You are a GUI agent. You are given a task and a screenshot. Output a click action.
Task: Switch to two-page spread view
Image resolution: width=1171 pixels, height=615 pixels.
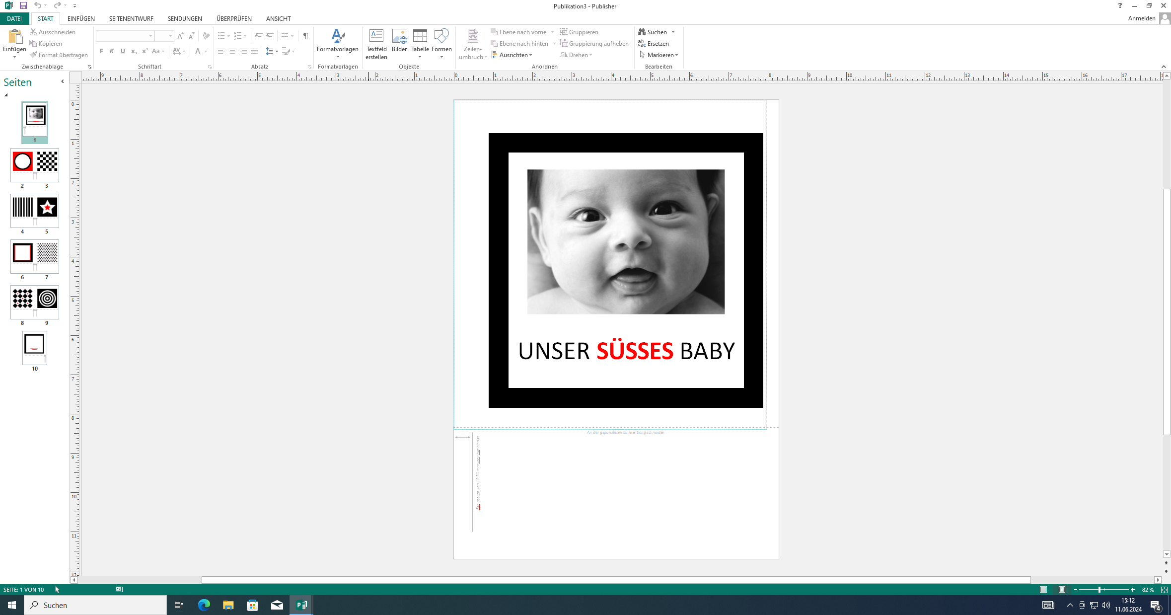pyautogui.click(x=1062, y=590)
